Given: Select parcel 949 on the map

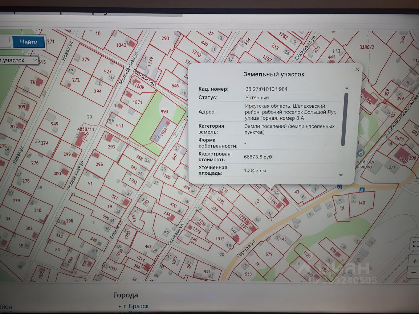Looking at the screenshot, I should click(54, 124).
